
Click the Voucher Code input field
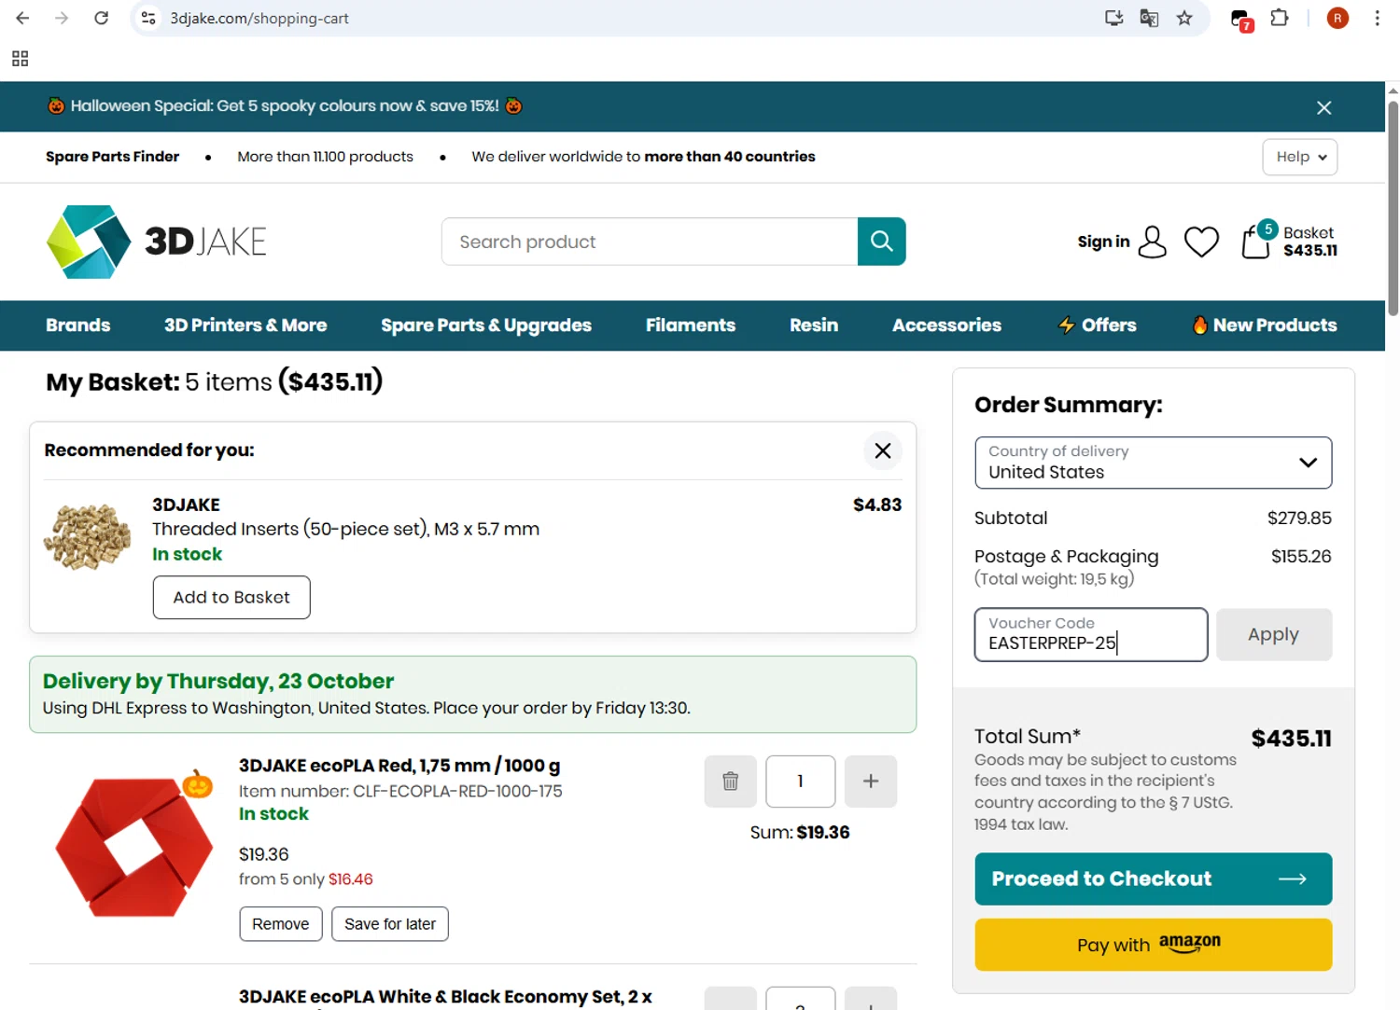pos(1091,635)
